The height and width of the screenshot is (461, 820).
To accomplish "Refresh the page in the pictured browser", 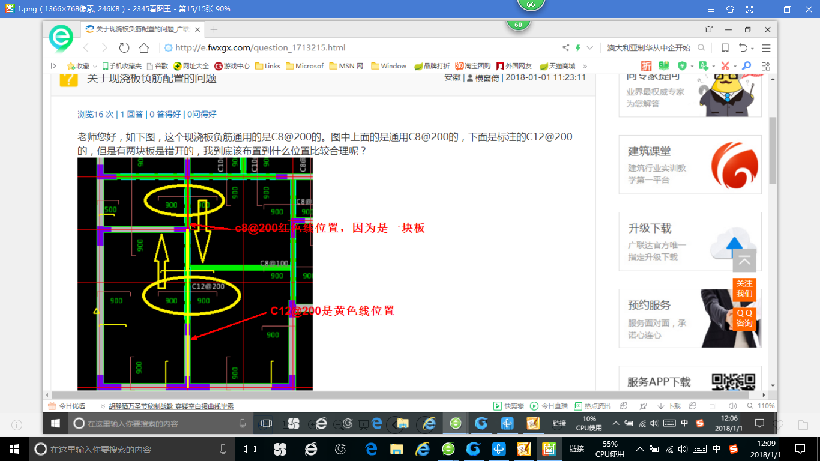I will [x=124, y=48].
